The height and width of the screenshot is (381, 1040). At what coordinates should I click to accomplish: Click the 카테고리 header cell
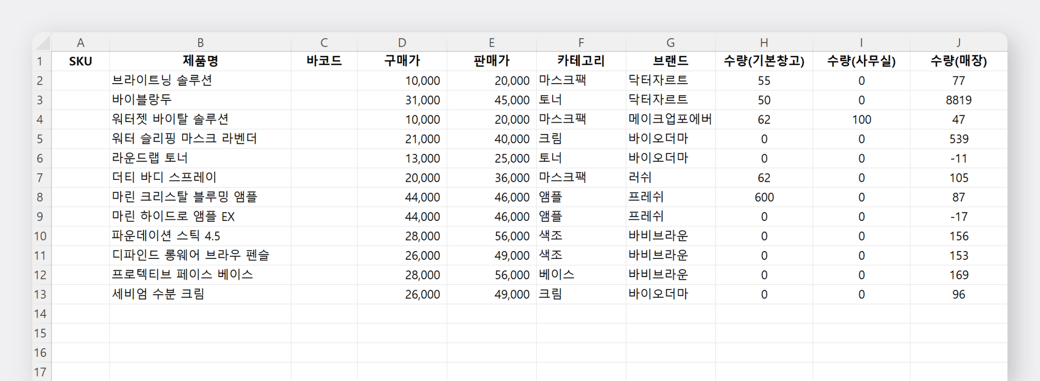(x=581, y=61)
